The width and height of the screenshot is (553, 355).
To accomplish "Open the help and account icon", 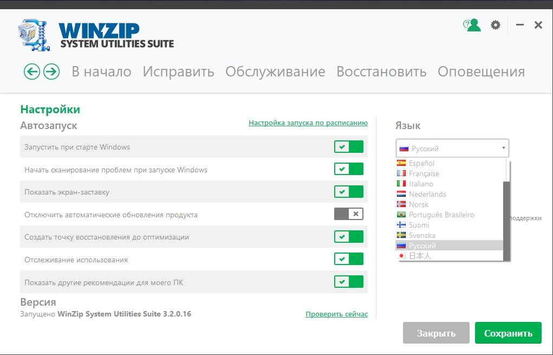I will [472, 25].
